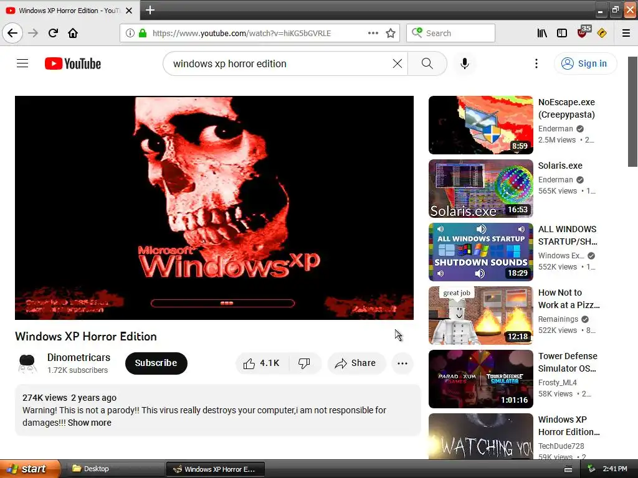Like the video with thumbs up
The image size is (638, 478).
pyautogui.click(x=261, y=363)
